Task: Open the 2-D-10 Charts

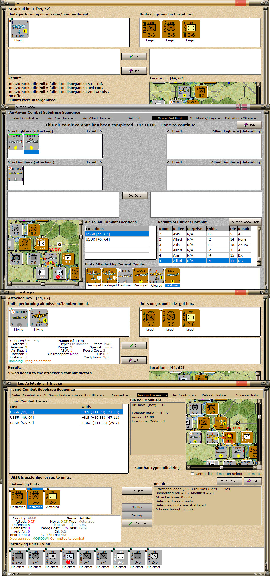Action: [229, 481]
